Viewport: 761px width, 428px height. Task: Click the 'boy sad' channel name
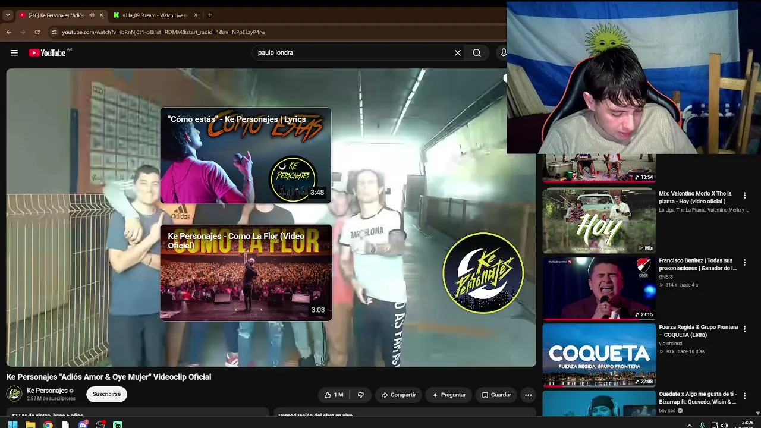click(x=667, y=410)
